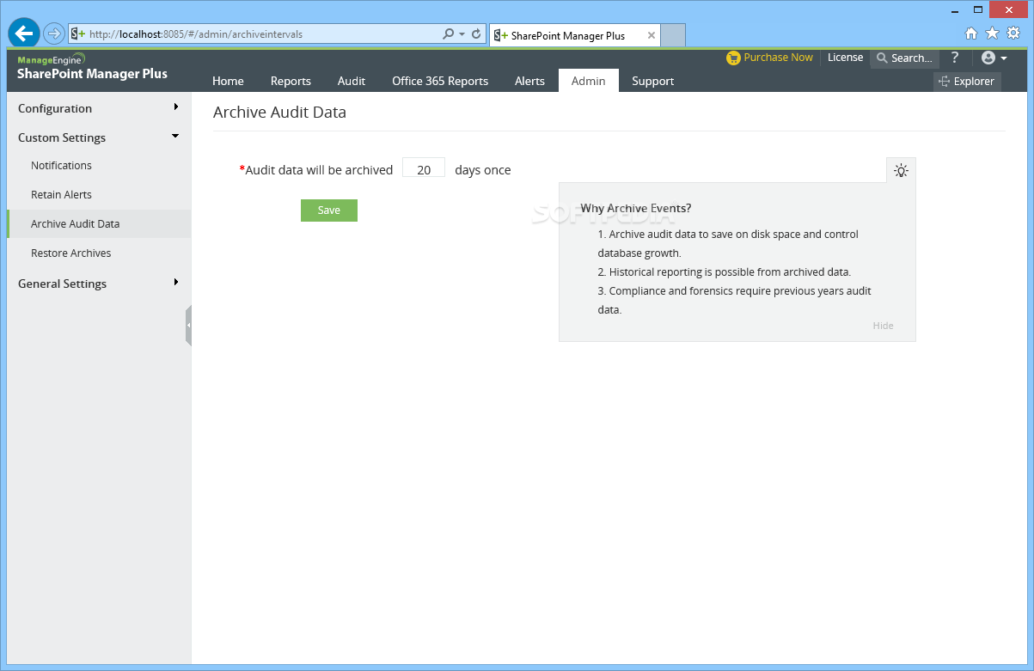This screenshot has width=1034, height=671.
Task: Open the Alerts tab
Action: coord(529,81)
